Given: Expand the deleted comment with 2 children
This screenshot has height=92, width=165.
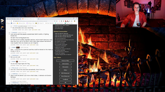Looking at the screenshot, I should (11, 81).
